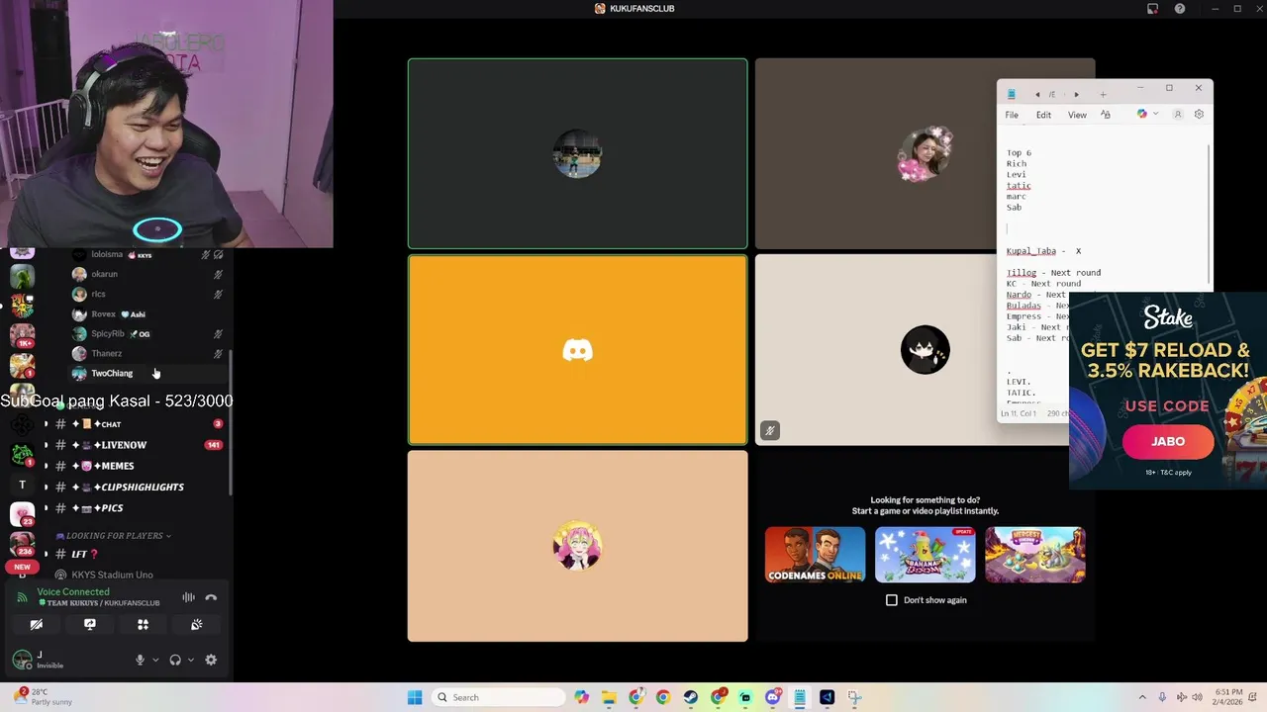
Task: Expand the CLIPSHIGHLIGHTS channel threads
Action: point(45,487)
